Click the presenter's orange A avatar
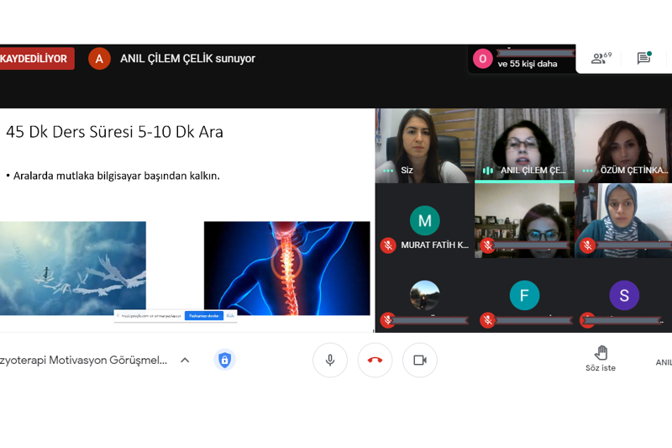Screen dimensions: 672x448 click(99, 59)
